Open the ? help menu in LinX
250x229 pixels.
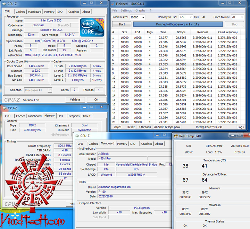150,10
